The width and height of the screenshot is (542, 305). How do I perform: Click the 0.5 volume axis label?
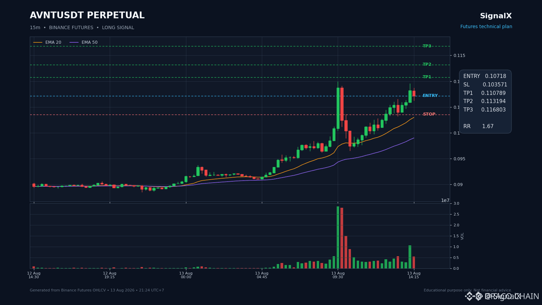tap(456, 258)
